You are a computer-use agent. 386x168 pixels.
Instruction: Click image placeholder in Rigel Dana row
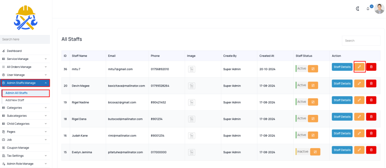[x=191, y=119]
